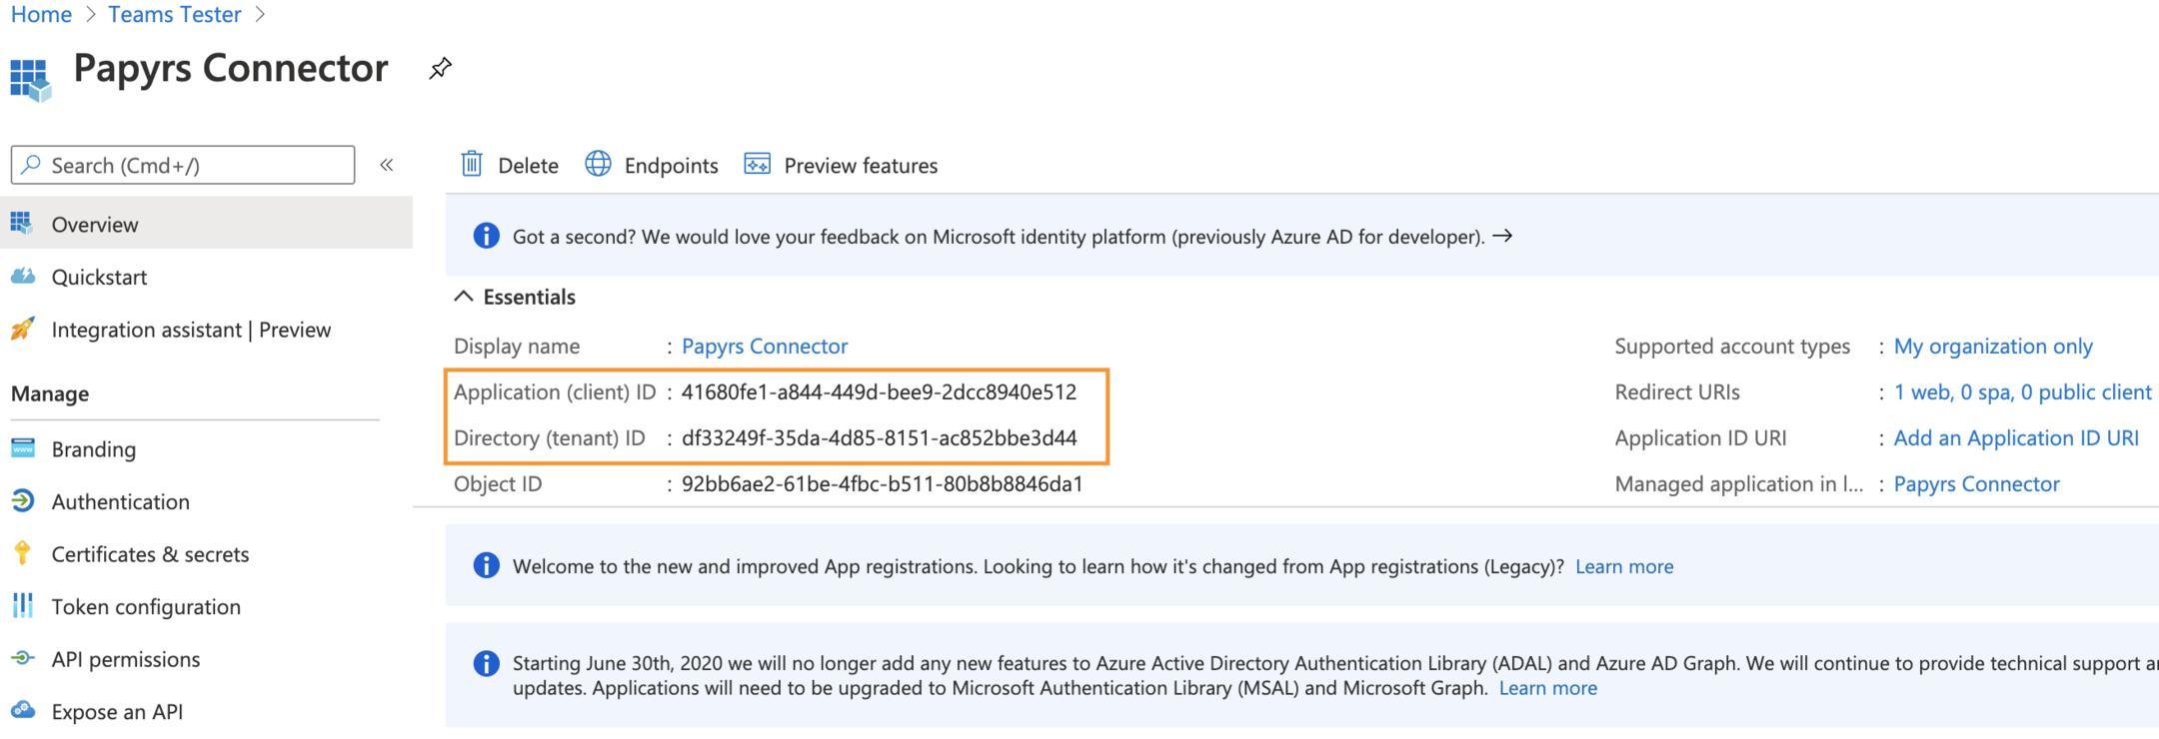2159x739 pixels.
Task: Click Papyrs Connector display name link
Action: click(765, 346)
